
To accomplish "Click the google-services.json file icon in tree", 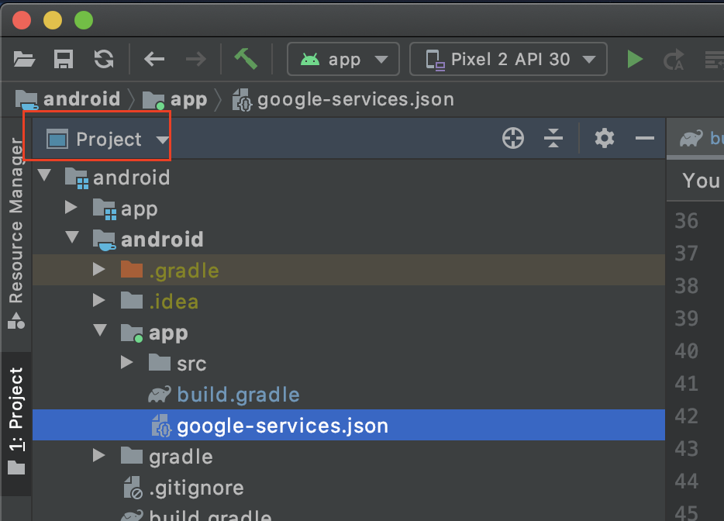I will (x=161, y=426).
